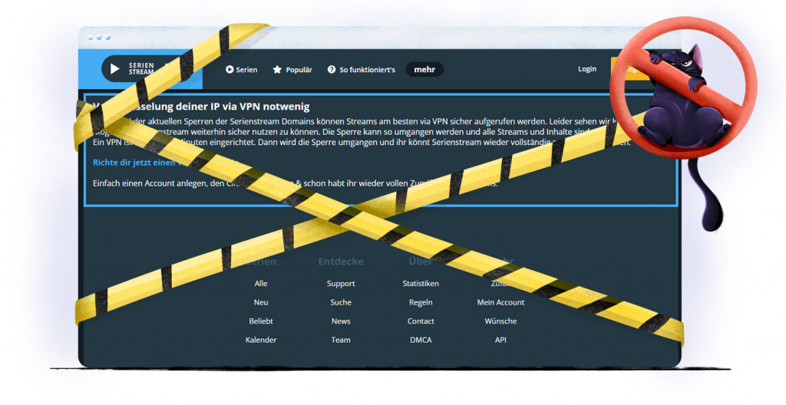
Task: Open the Suche footer link
Action: pos(341,302)
